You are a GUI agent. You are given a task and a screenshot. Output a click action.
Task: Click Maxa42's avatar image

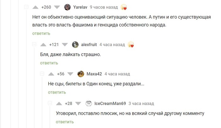(x=81, y=74)
